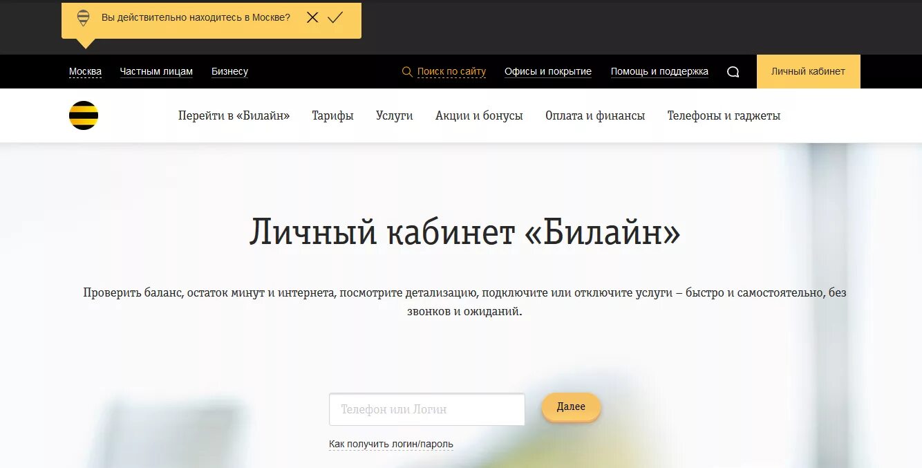Open Офисы и покрытие page
Viewport: 922px width, 468px height.
pyautogui.click(x=548, y=71)
